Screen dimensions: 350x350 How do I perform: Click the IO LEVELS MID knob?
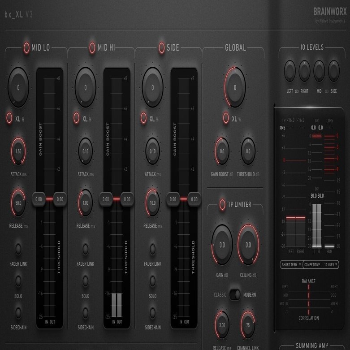tap(319, 71)
